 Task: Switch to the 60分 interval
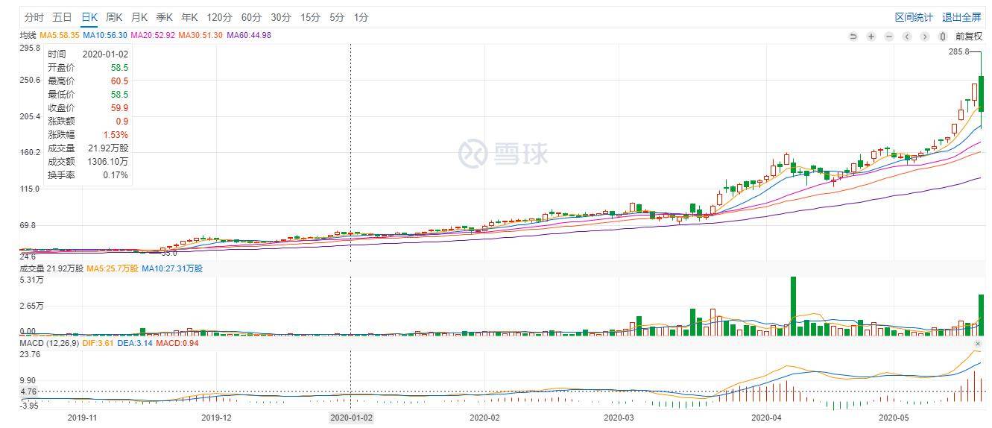(251, 17)
